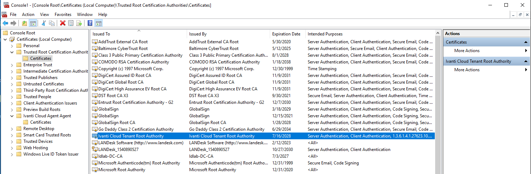This screenshot has height=174, width=531.
Task: Expand the Remote Desktop store node
Action: [12, 129]
